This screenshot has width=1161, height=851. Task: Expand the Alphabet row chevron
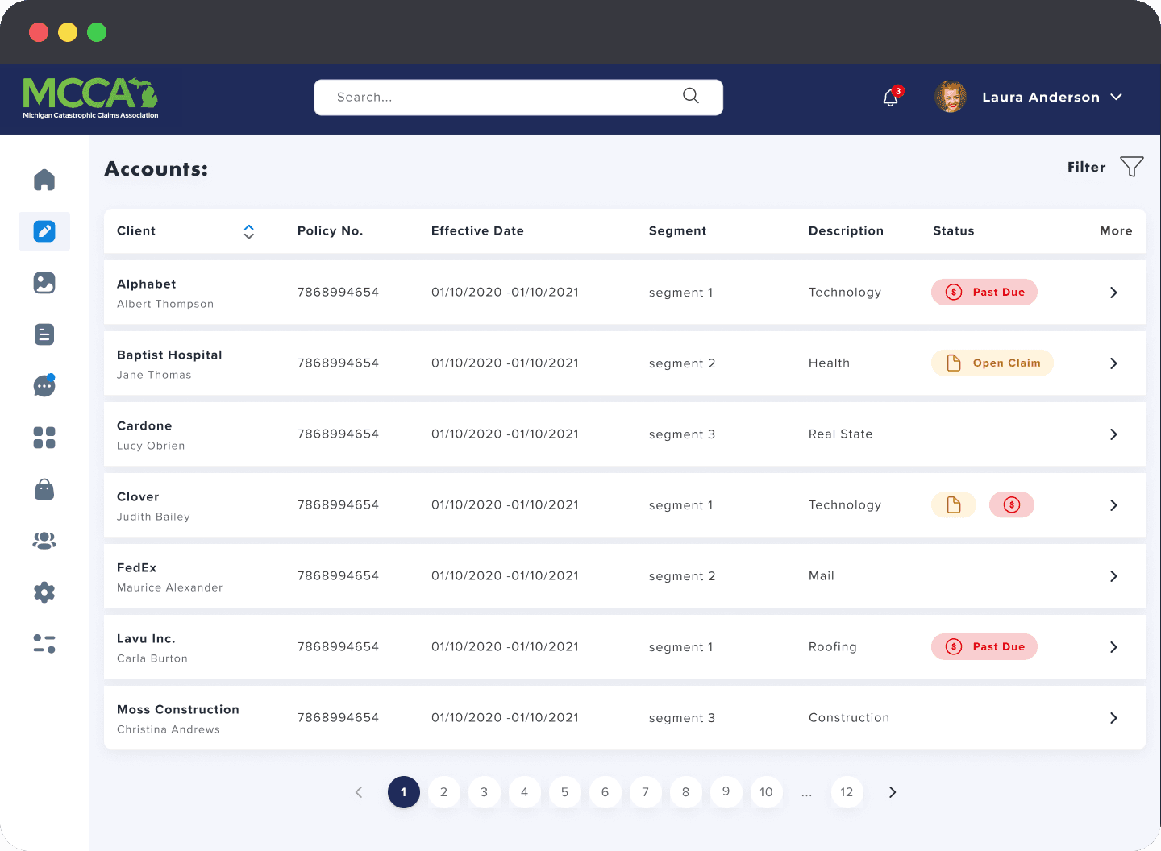[x=1113, y=293]
